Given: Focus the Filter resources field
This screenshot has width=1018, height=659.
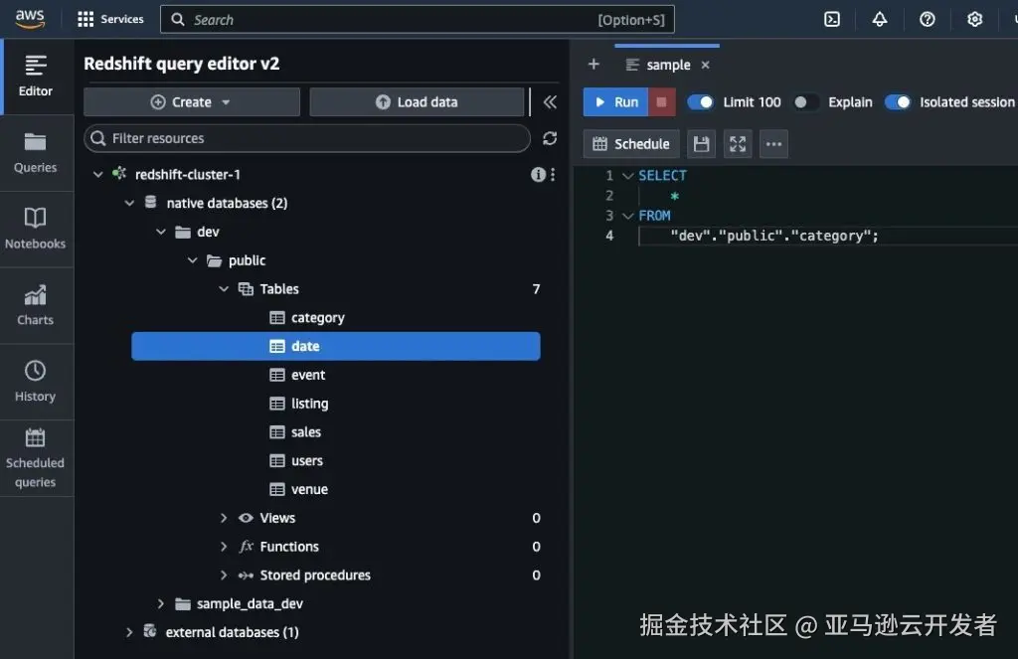Looking at the screenshot, I should point(307,138).
